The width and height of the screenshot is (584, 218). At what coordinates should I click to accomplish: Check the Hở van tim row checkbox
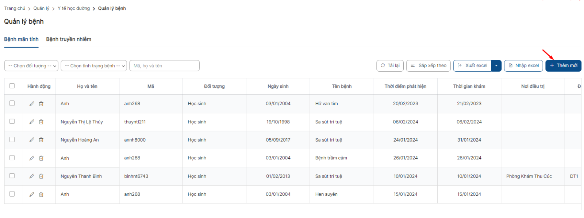coord(12,103)
